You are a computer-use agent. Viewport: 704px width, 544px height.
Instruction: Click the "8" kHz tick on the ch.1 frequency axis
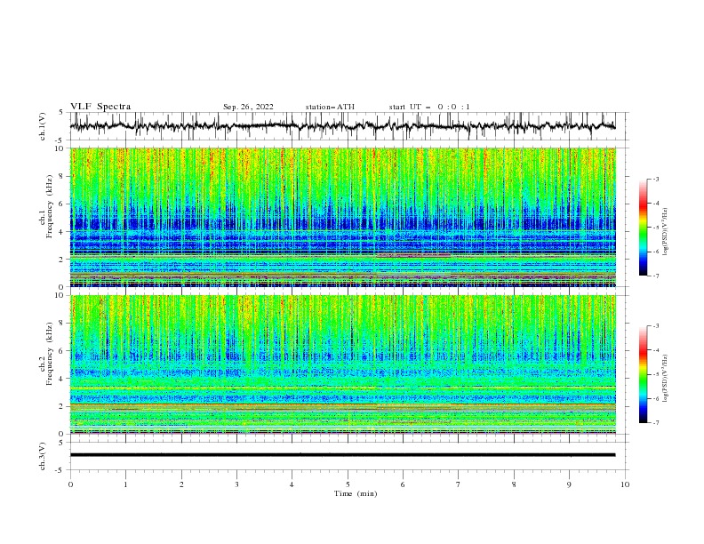(x=62, y=176)
